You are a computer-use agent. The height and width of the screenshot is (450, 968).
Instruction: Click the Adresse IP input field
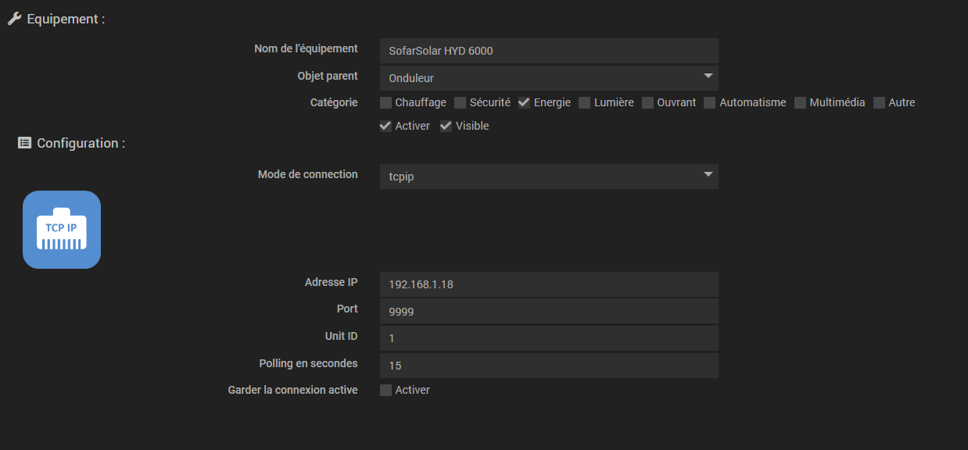coord(548,284)
